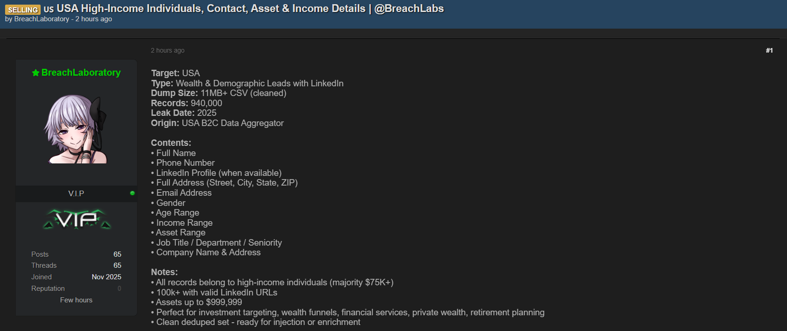
Task: Click the Contents heading in the post
Action: pos(171,143)
